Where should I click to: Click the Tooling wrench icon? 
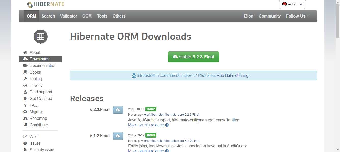tap(25, 79)
